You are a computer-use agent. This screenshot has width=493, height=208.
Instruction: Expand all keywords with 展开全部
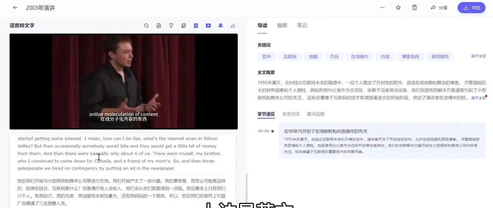[478, 56]
